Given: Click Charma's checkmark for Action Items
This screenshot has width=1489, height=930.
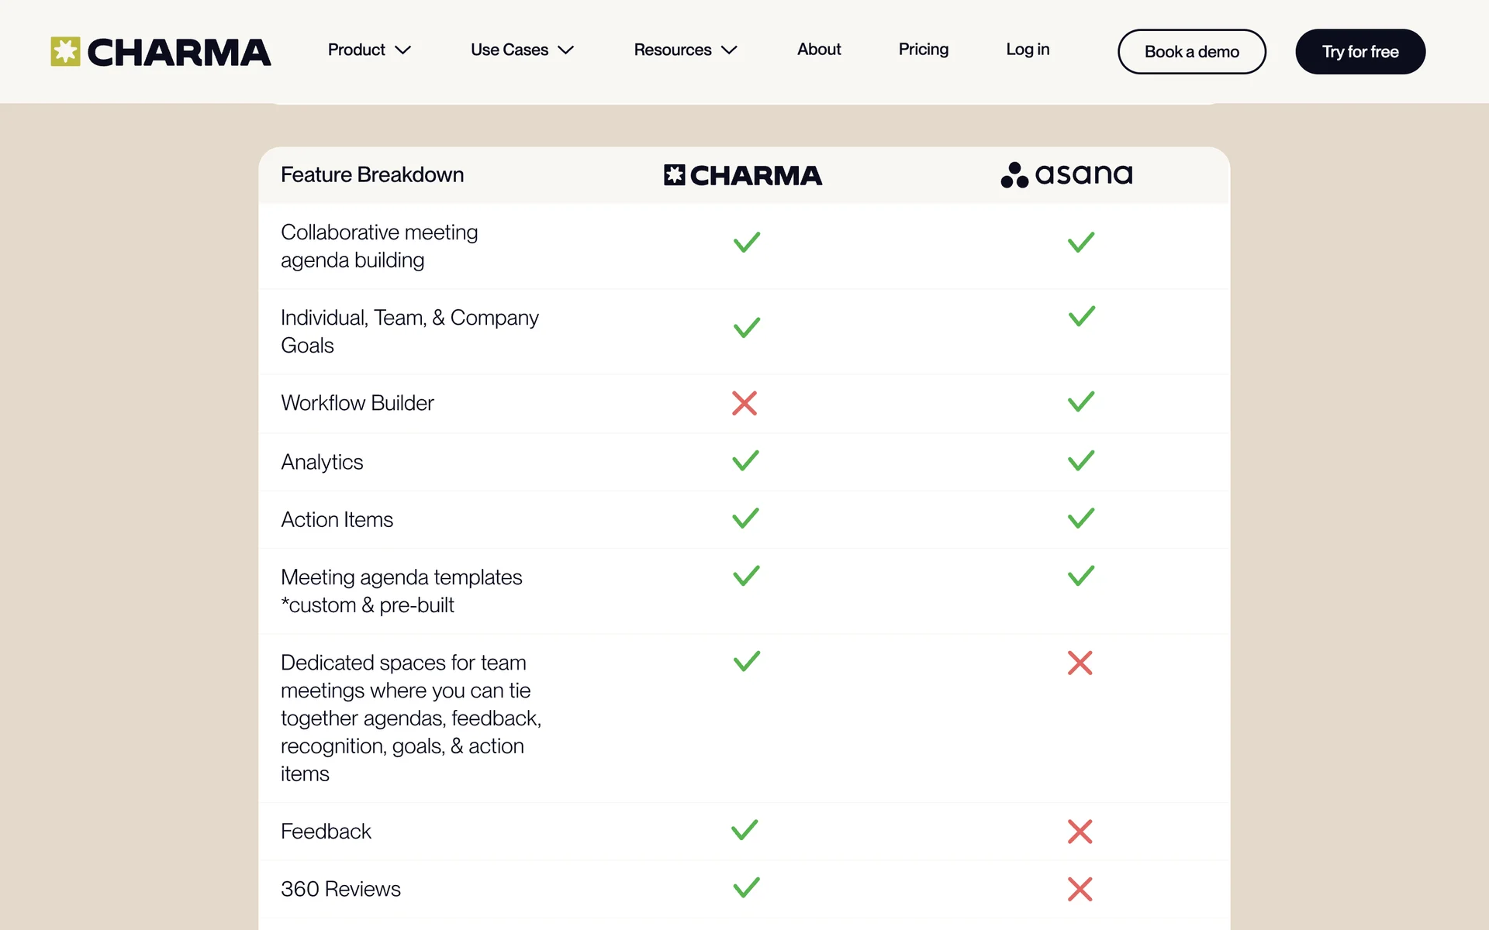Looking at the screenshot, I should (x=745, y=518).
